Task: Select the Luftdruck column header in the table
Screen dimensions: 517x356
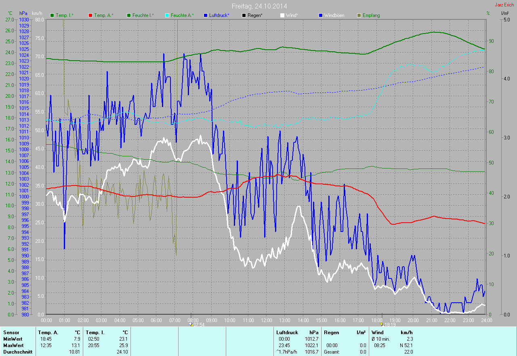Action: coord(287,333)
